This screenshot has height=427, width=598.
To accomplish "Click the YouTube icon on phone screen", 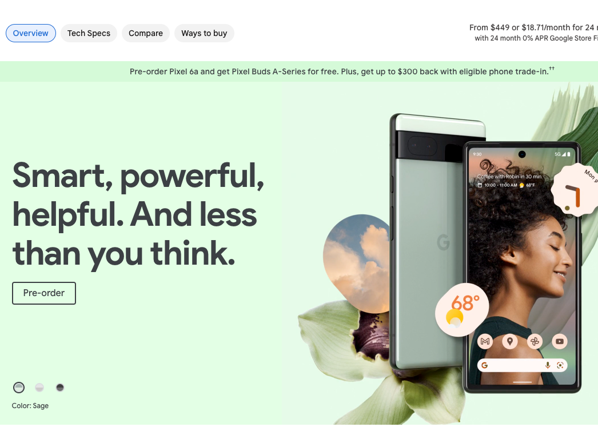I will [x=560, y=341].
